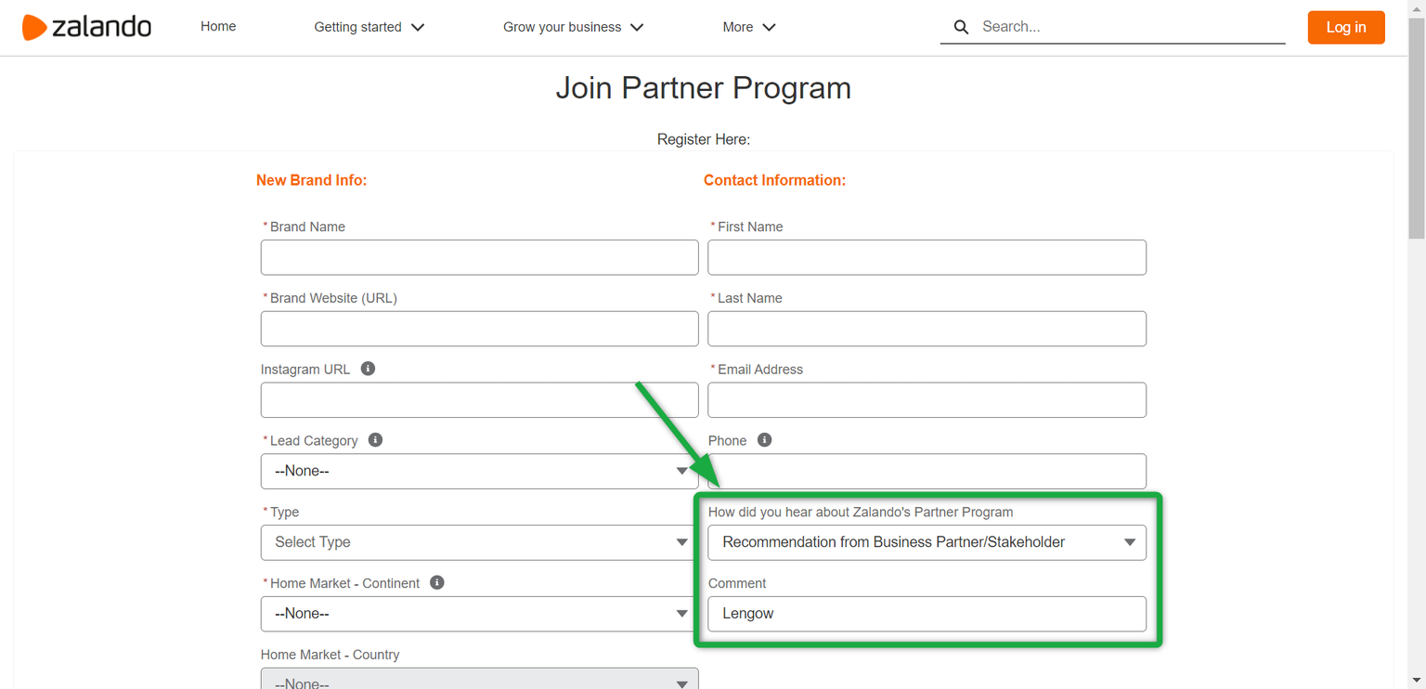Select the Comment field containing Lengow

927,614
